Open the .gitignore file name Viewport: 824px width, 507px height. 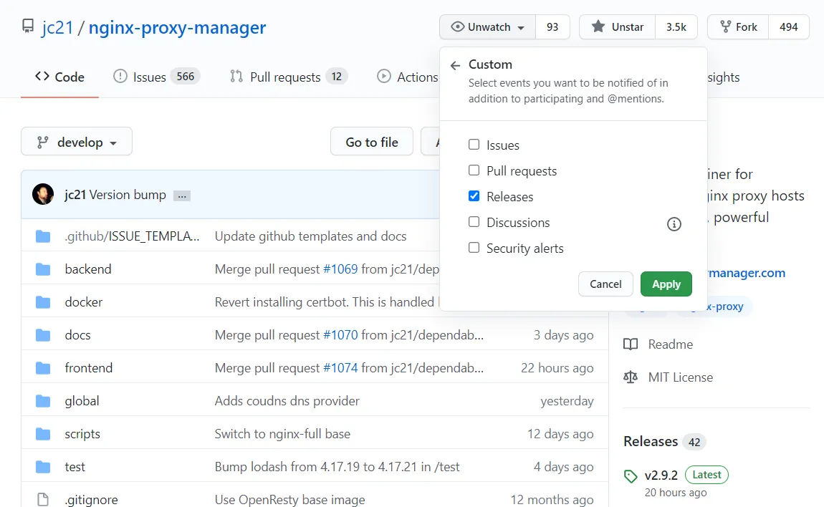pyautogui.click(x=92, y=500)
